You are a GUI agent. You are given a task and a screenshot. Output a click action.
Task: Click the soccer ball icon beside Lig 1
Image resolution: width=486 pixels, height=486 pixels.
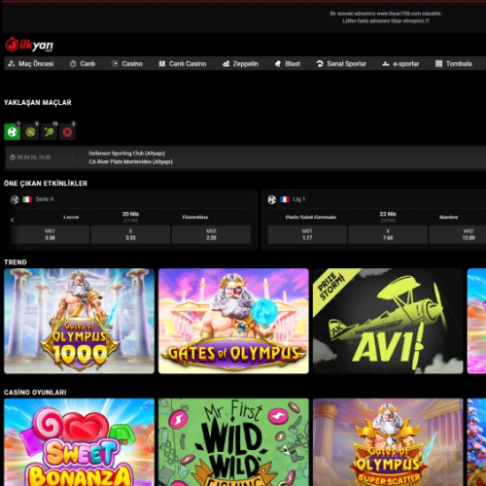pyautogui.click(x=272, y=199)
